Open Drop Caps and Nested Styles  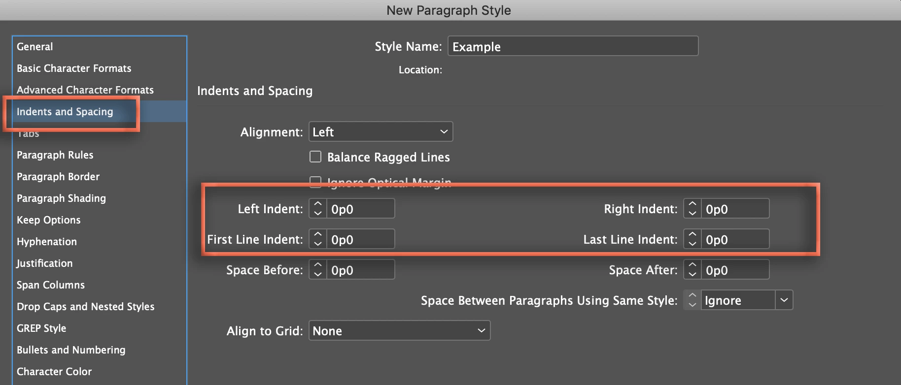(x=86, y=307)
